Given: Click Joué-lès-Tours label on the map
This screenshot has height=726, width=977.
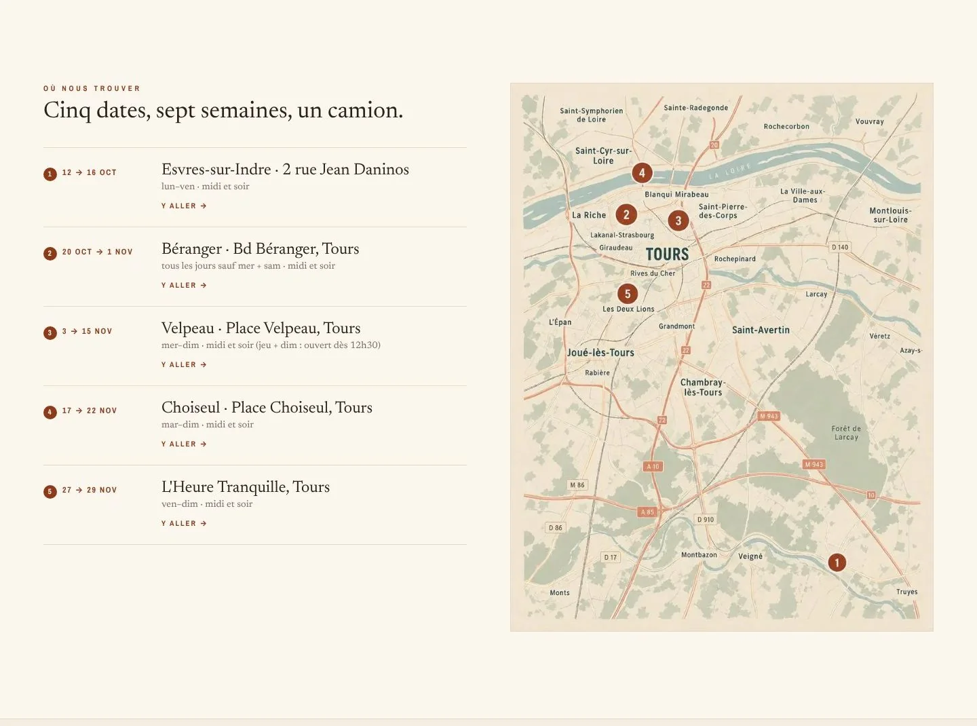Looking at the screenshot, I should click(600, 353).
